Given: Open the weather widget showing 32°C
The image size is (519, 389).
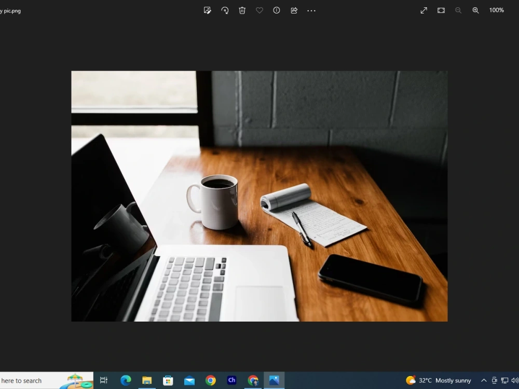Looking at the screenshot, I should (x=439, y=380).
